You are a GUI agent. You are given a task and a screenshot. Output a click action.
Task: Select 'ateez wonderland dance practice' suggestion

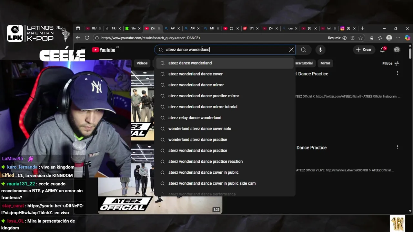click(225, 151)
